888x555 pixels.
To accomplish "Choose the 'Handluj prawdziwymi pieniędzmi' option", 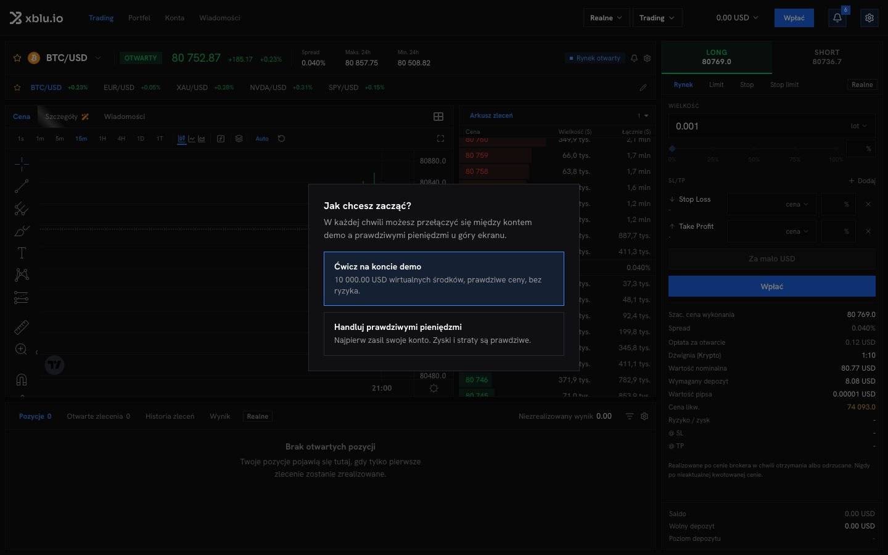I will pos(444,334).
